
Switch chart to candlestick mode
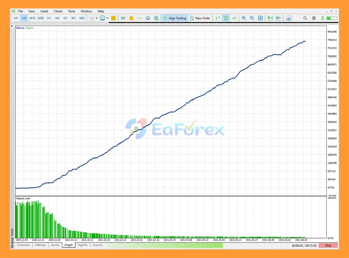pyautogui.click(x=226, y=18)
